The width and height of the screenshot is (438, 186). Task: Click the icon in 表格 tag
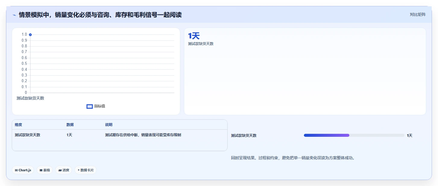(41, 170)
